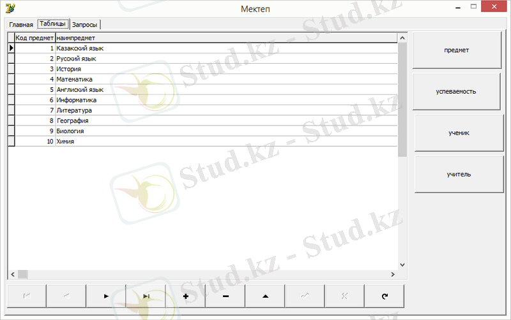Select the Химия cell
The image size is (511, 320).
[x=227, y=142]
